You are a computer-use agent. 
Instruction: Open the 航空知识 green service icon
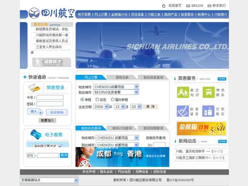(x=182, y=92)
